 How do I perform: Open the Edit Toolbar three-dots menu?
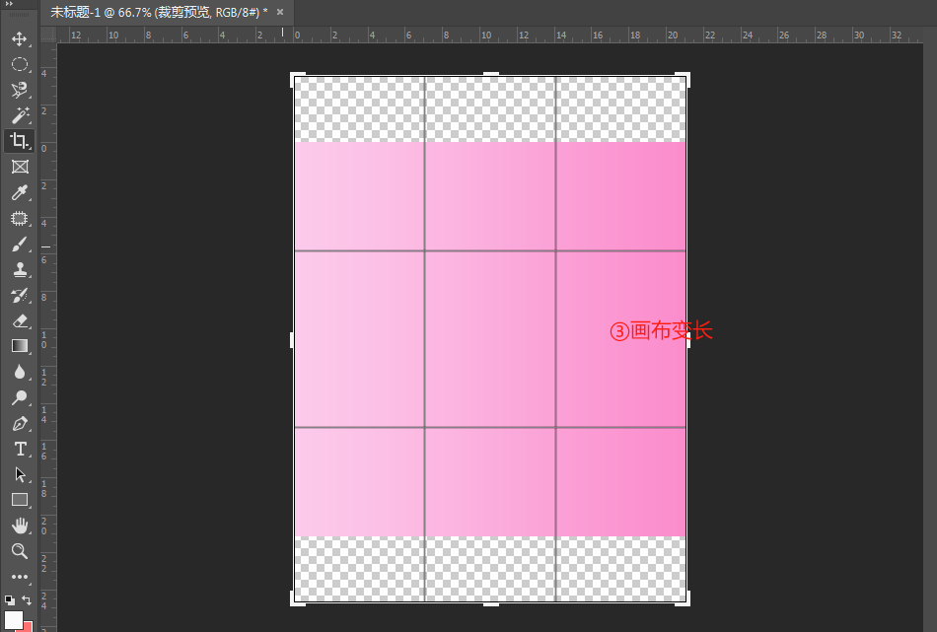click(19, 577)
